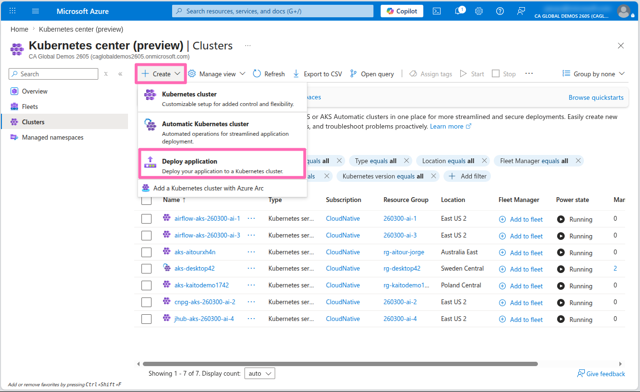Toggle the select-all header checkbox
This screenshot has width=640, height=392.
[x=147, y=200]
